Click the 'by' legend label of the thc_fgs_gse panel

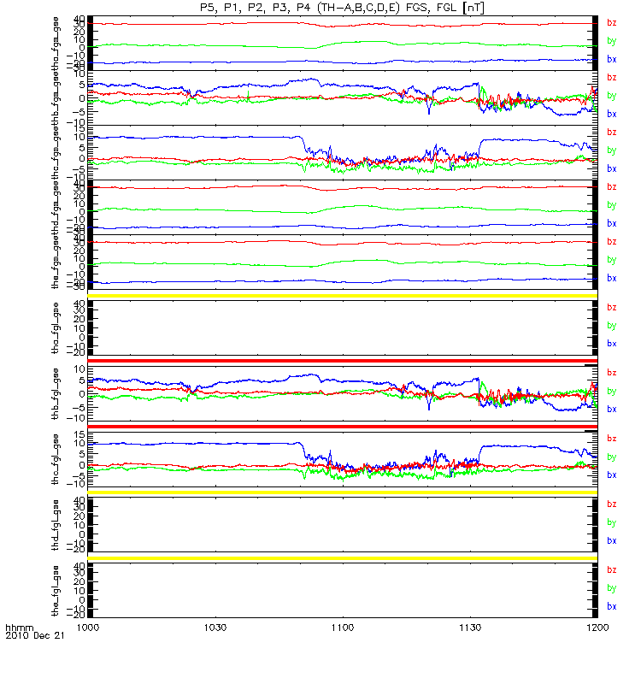pyautogui.click(x=611, y=150)
